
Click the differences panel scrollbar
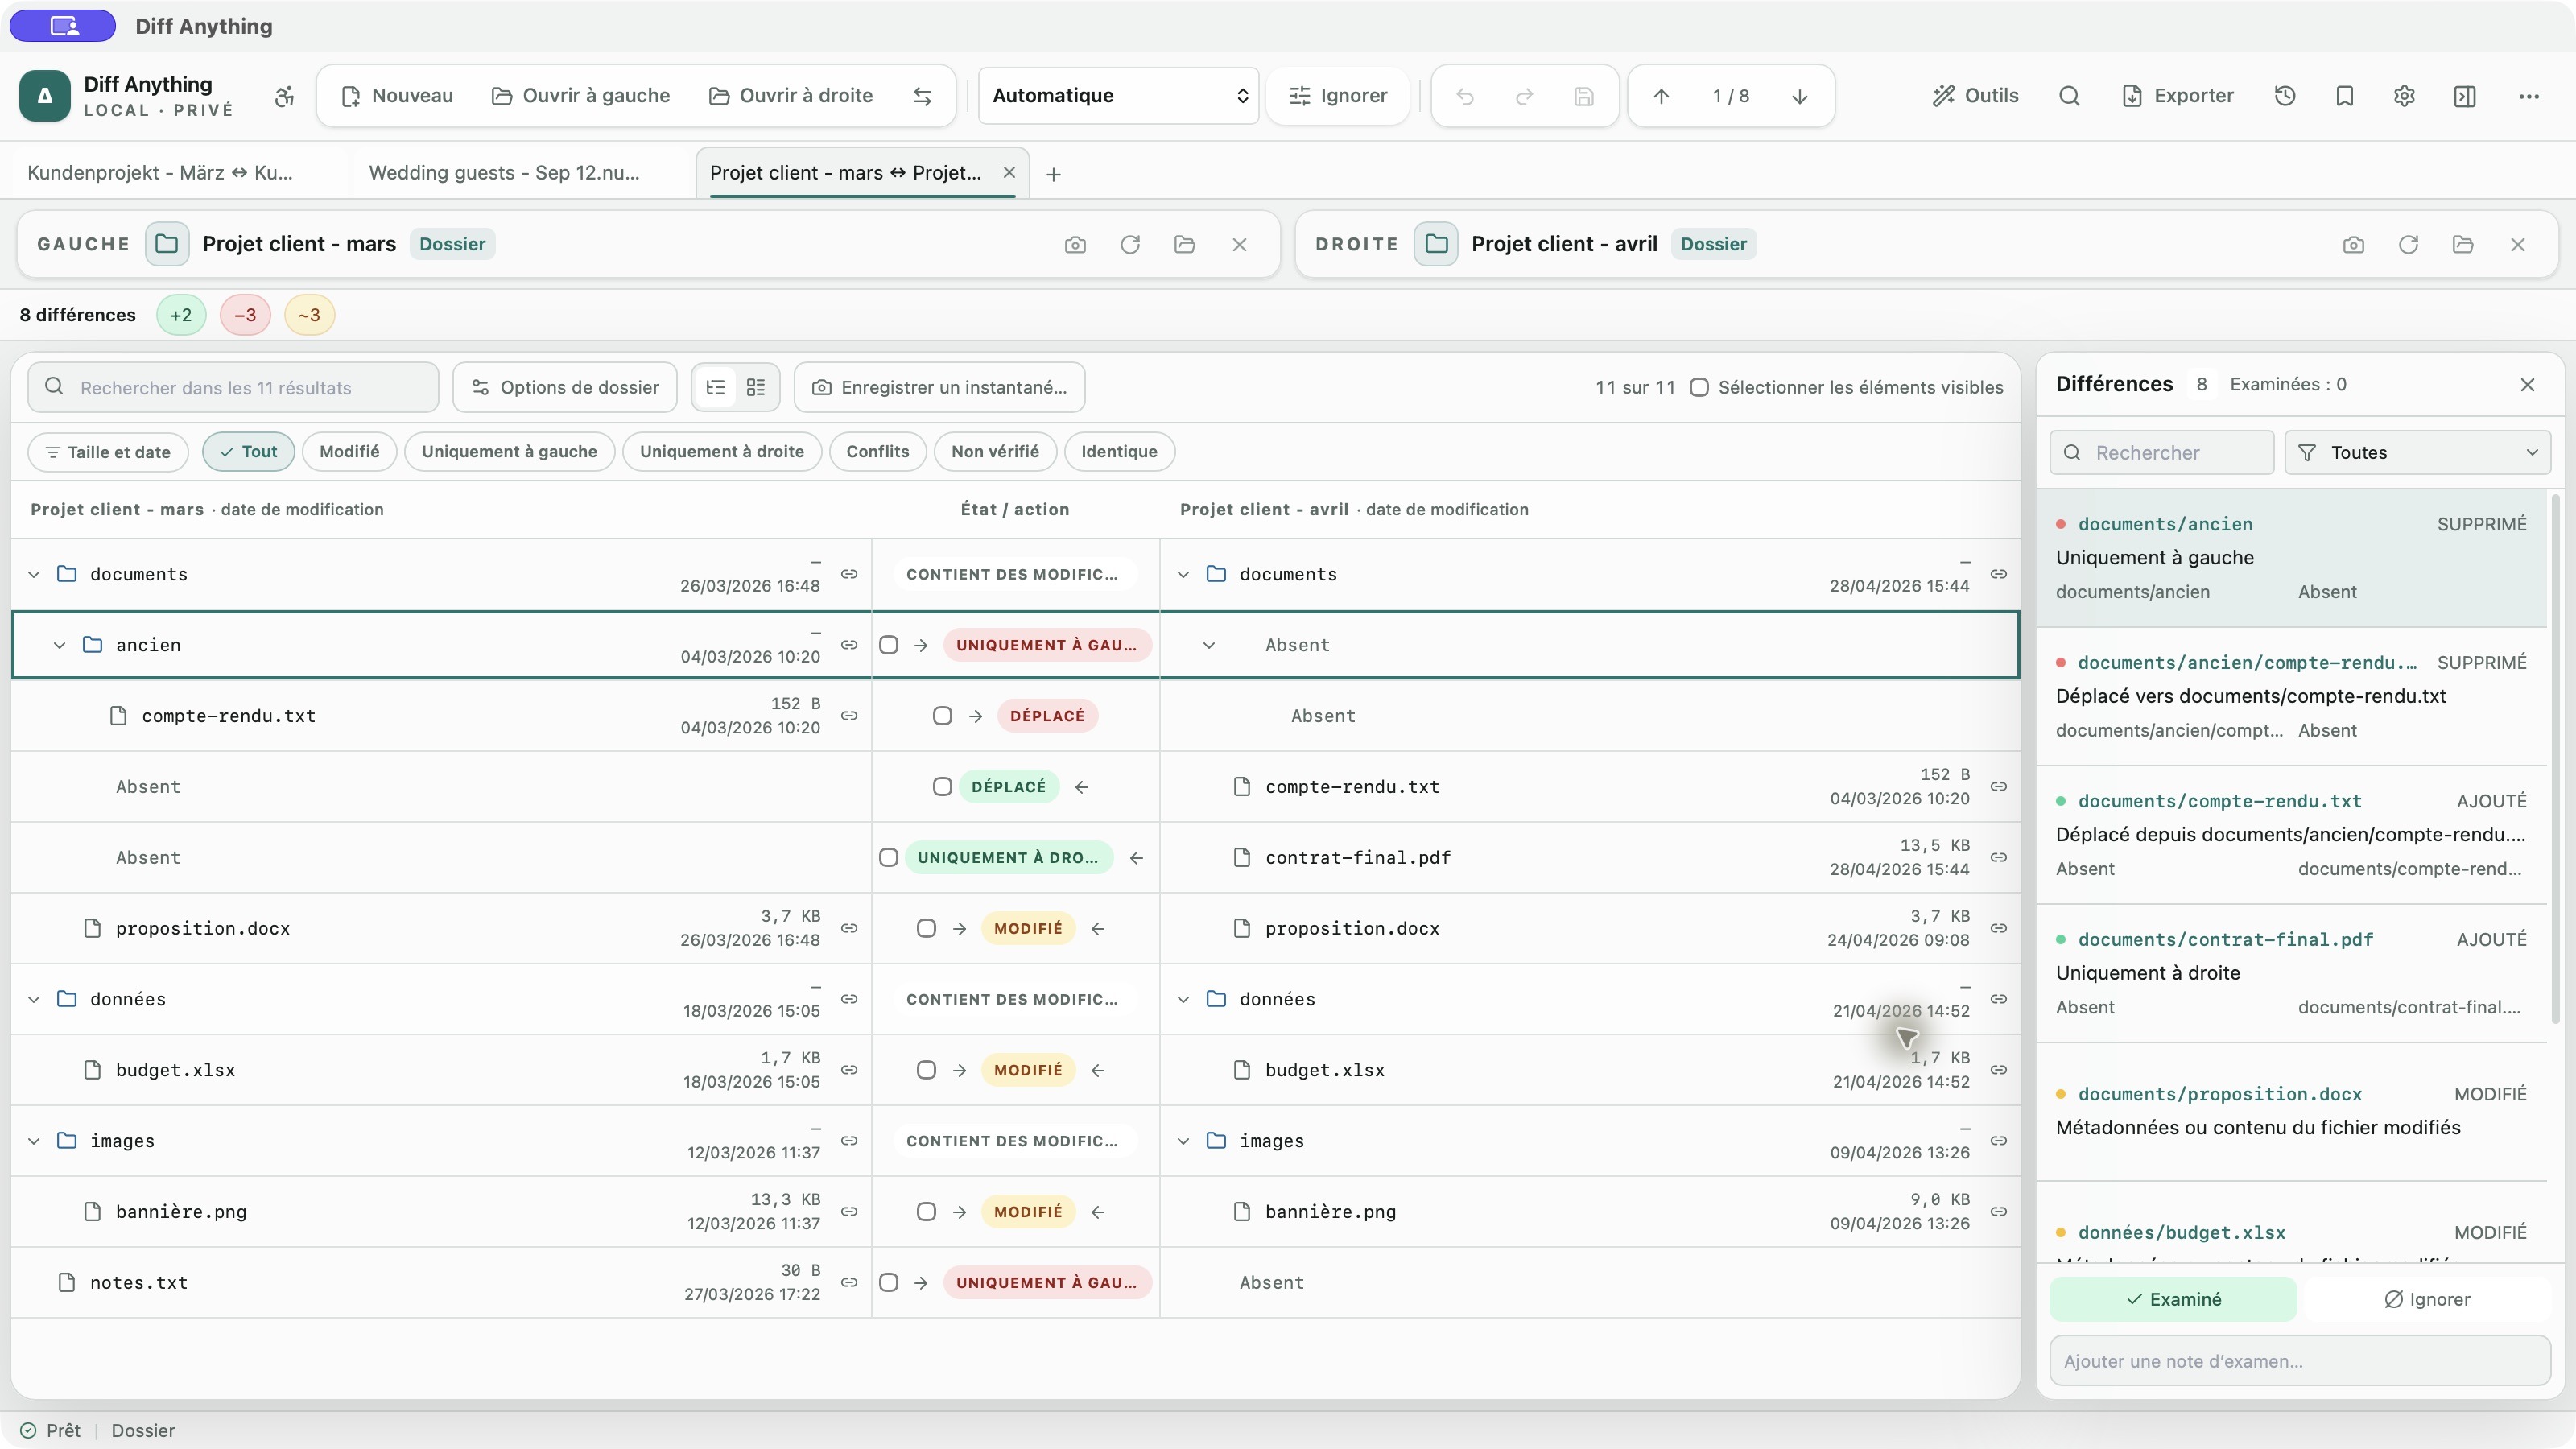pos(2555,760)
